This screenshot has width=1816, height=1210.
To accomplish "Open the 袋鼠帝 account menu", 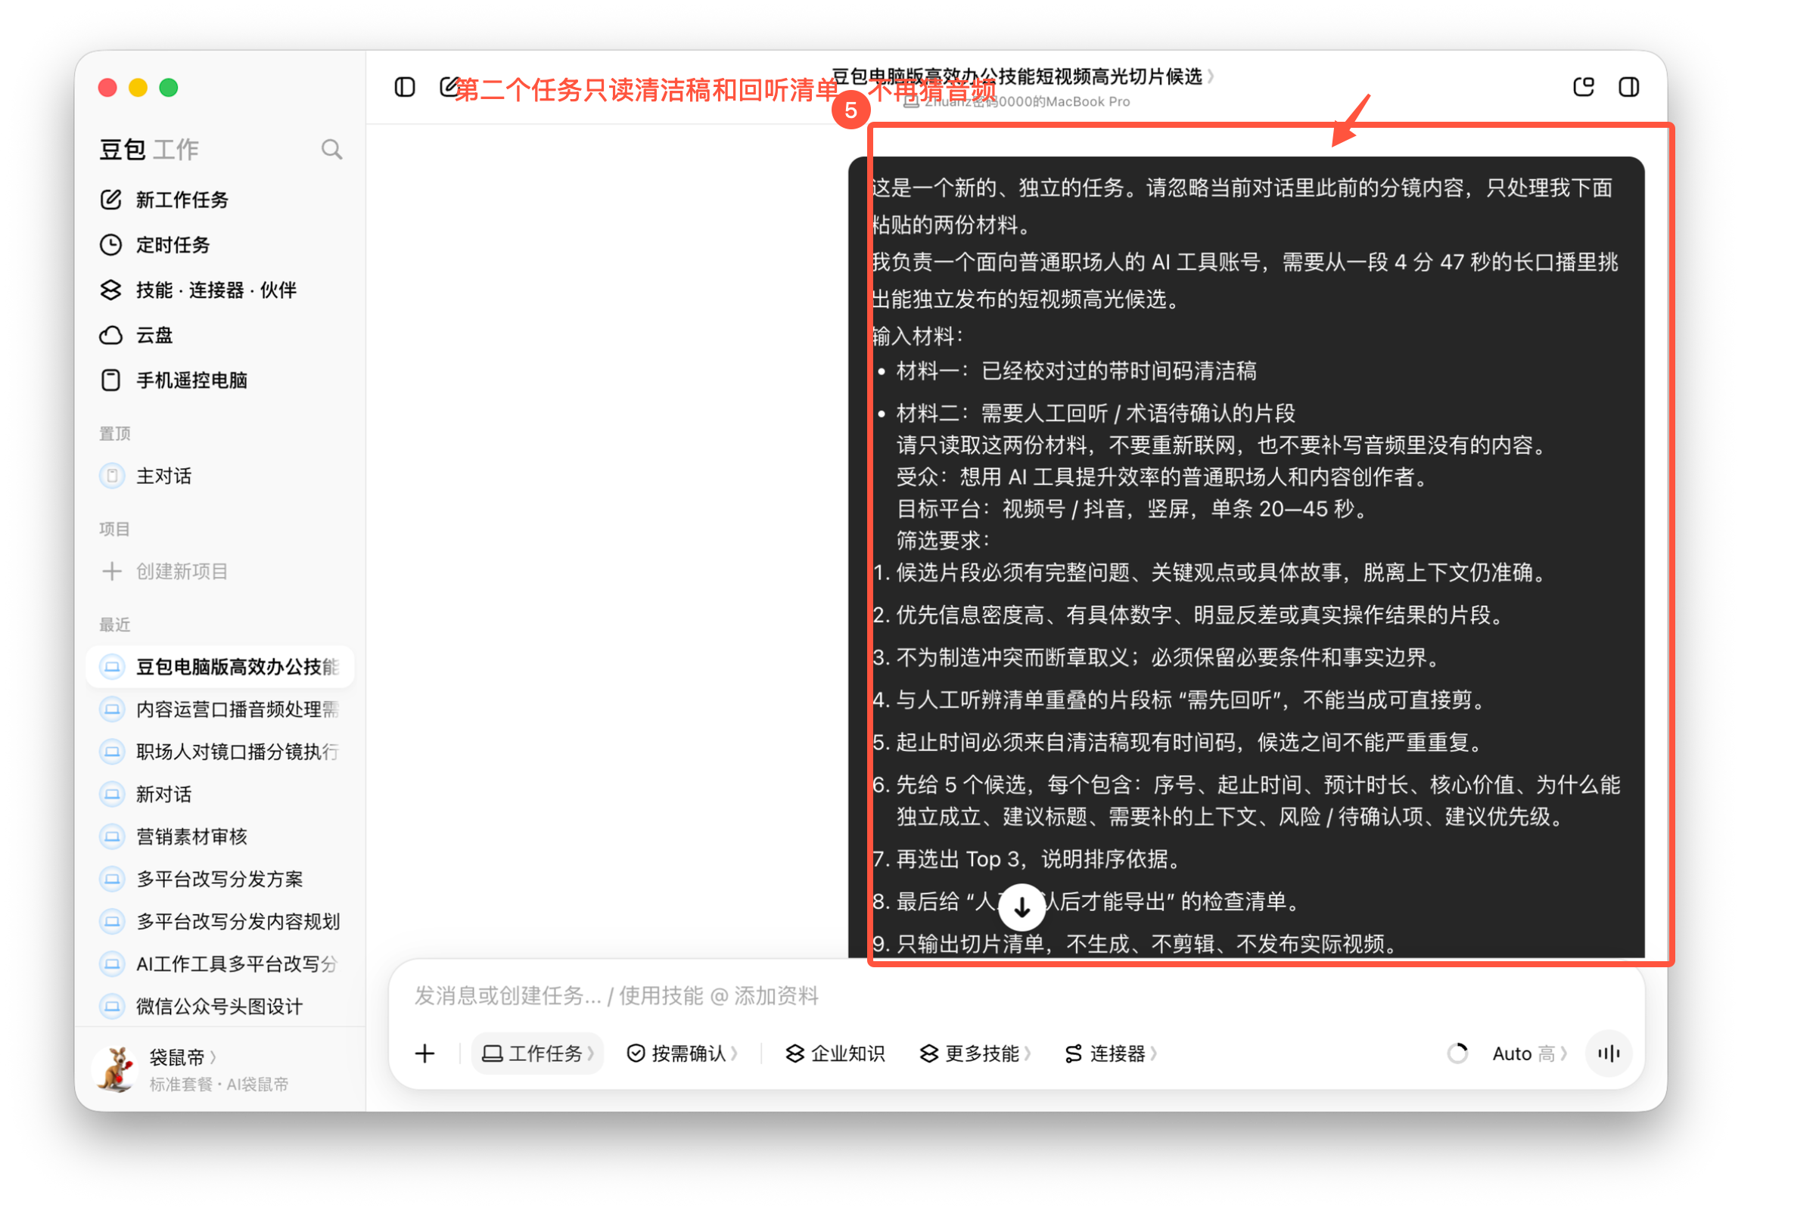I will pos(182,1057).
